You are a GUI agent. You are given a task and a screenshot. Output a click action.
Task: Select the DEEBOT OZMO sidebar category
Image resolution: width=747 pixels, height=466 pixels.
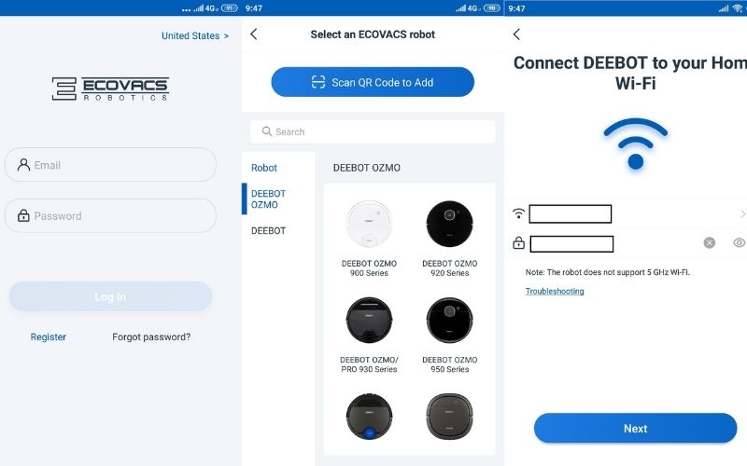pos(268,199)
